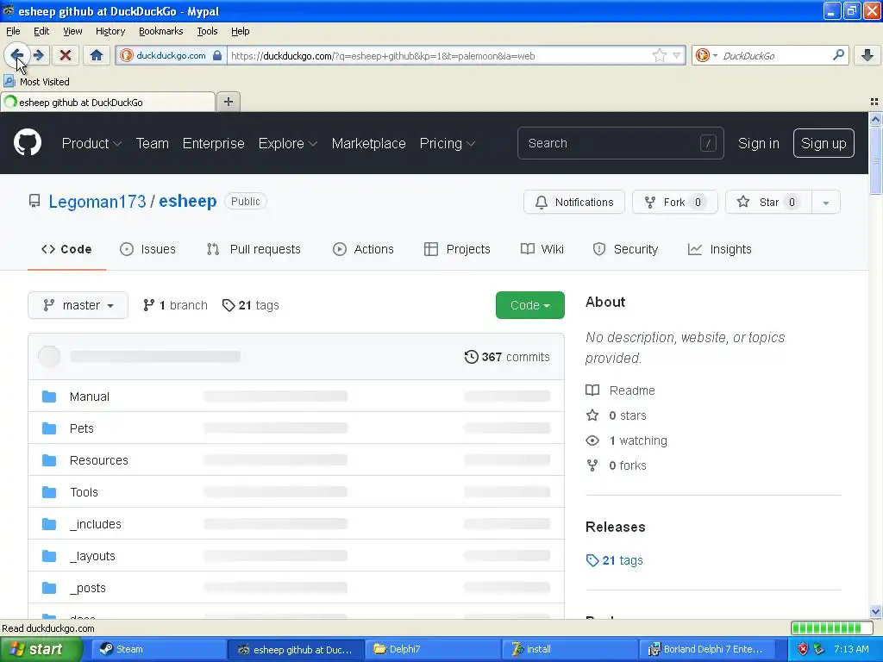
Task: Click the Readme book icon
Action: tap(592, 390)
